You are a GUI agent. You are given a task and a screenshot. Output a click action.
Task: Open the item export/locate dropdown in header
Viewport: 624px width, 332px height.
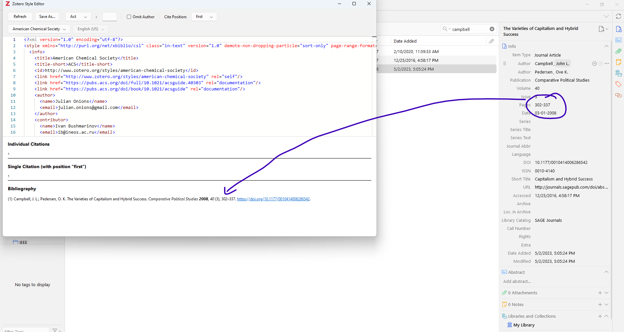point(603,29)
